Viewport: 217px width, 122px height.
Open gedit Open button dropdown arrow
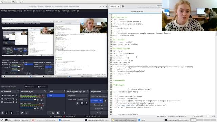tap(119, 6)
